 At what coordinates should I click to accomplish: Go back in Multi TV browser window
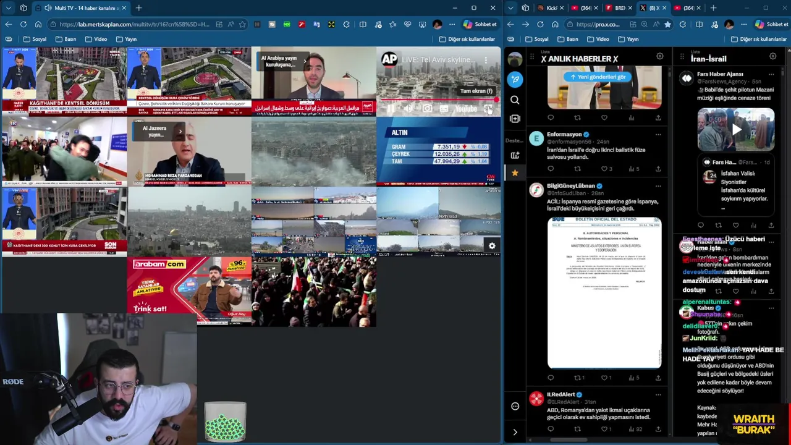click(x=8, y=24)
